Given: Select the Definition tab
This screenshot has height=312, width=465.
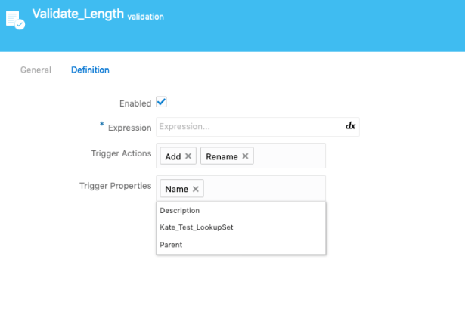Looking at the screenshot, I should click(90, 70).
